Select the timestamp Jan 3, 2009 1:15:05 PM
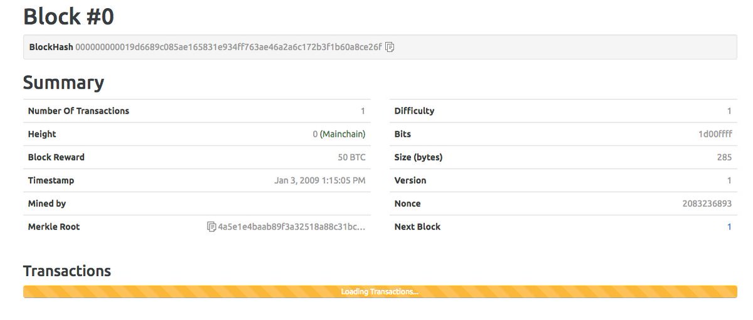The width and height of the screenshot is (753, 320). [320, 181]
